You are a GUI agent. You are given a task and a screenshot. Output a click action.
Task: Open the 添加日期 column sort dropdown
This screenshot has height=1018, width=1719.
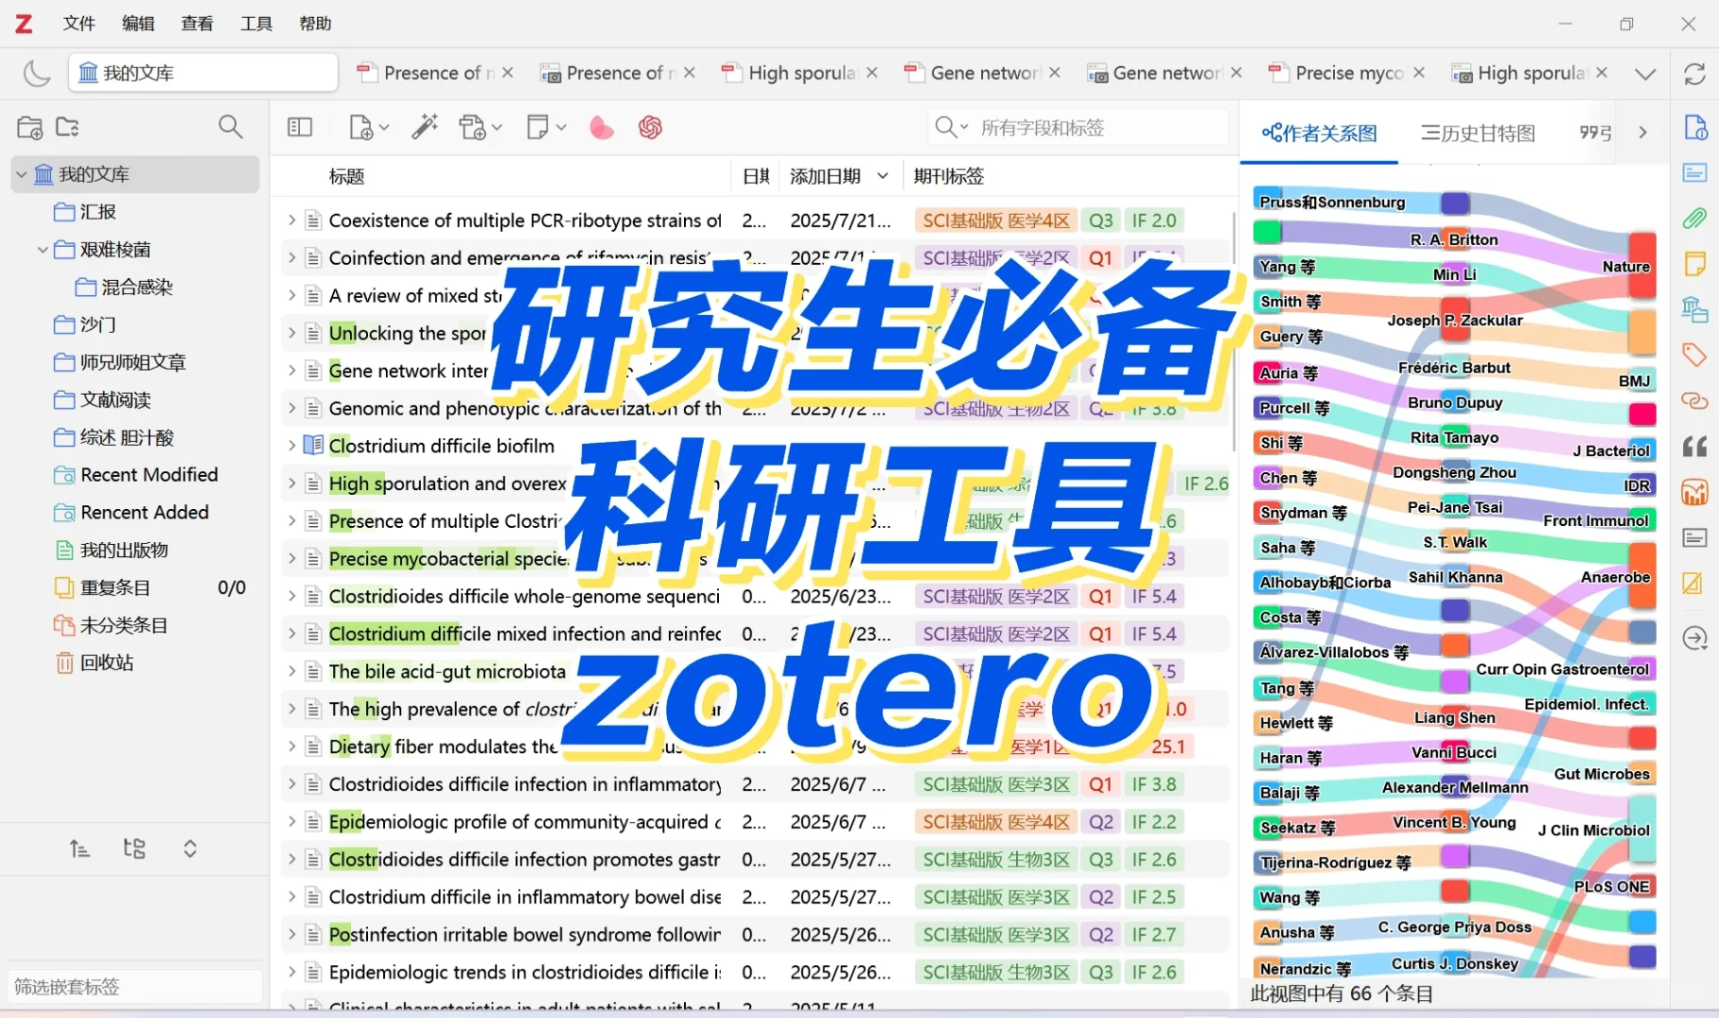[x=883, y=175]
